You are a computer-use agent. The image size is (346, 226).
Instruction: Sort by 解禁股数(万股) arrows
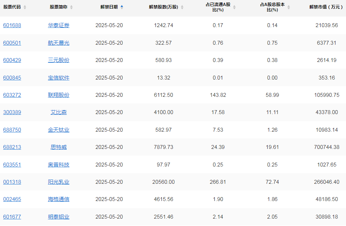pyautogui.click(x=182, y=7)
